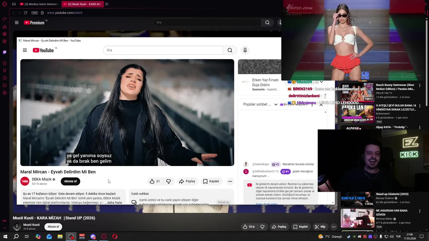Viewport: 429px width, 241px height.
Task: Click inner window Ara search box
Action: coord(163,50)
